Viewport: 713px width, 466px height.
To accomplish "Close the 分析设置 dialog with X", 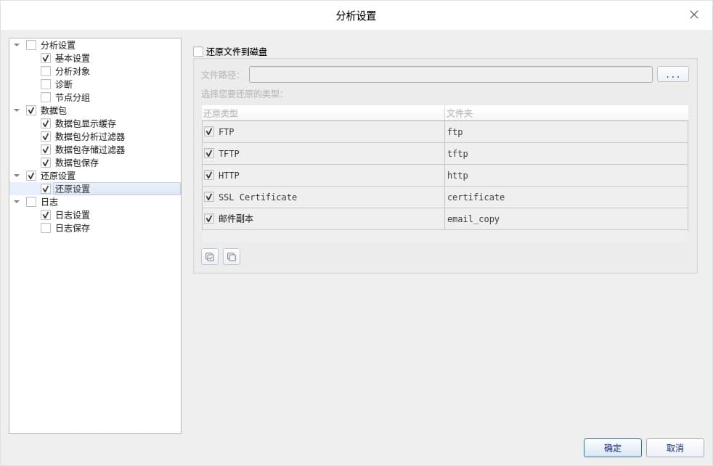I will (x=693, y=15).
